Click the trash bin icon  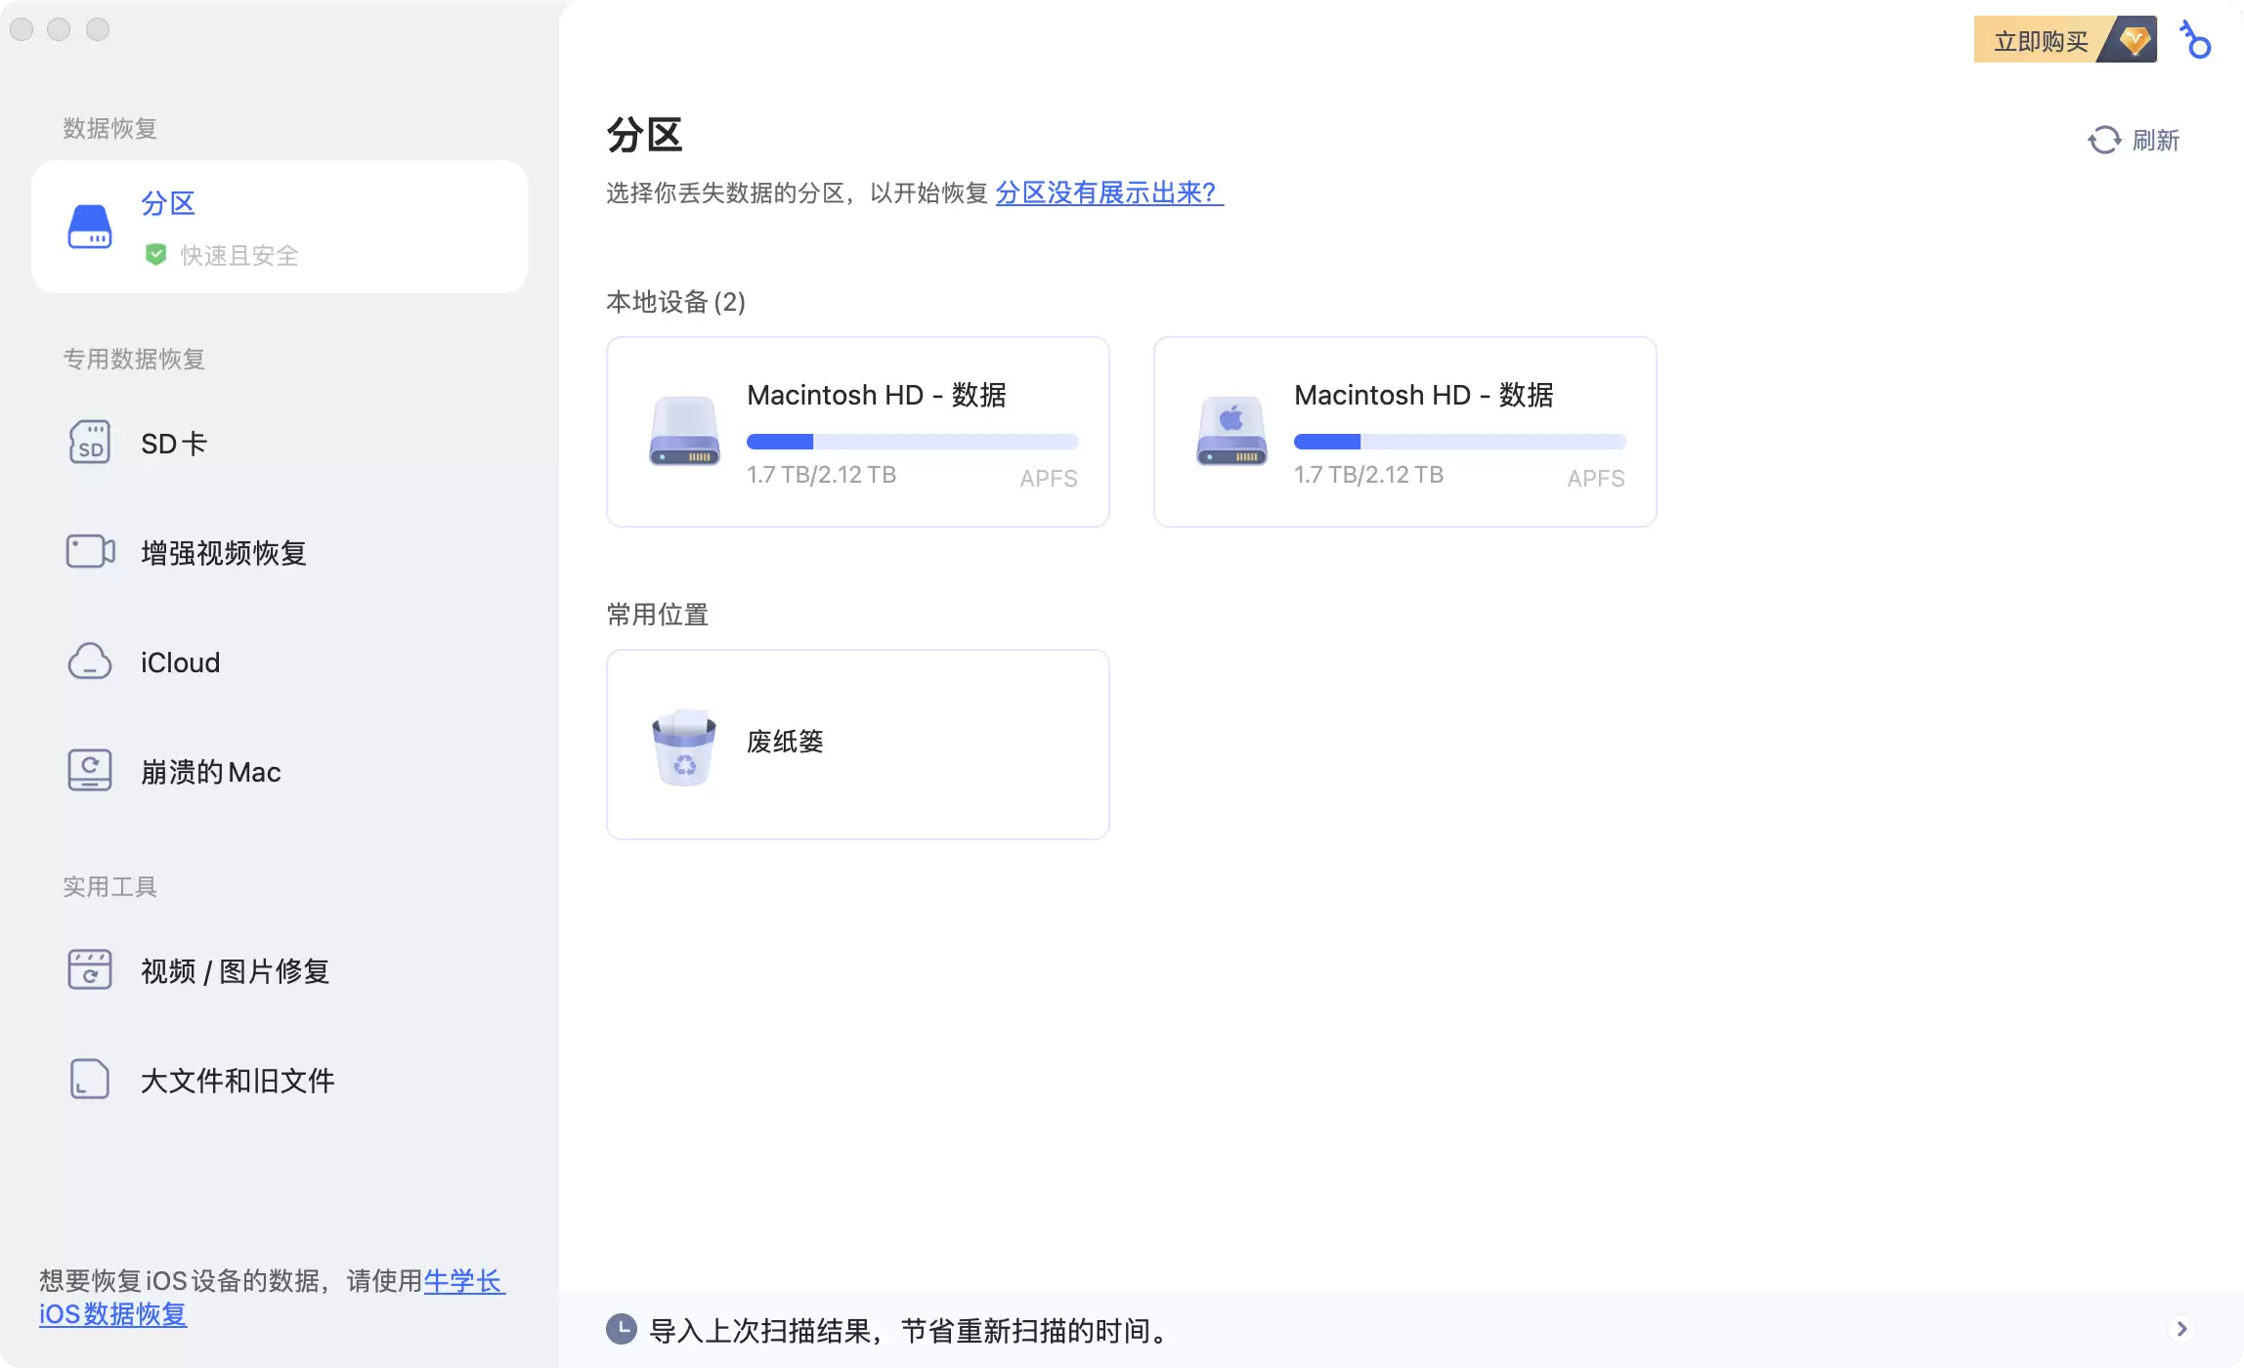pos(684,747)
